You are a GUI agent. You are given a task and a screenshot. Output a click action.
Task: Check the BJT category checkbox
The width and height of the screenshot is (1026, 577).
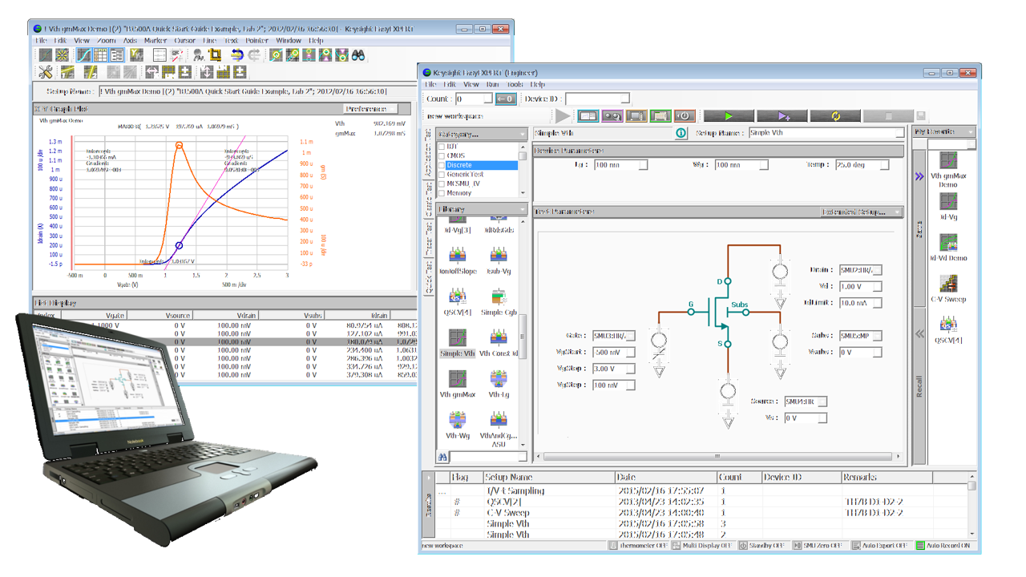click(x=442, y=147)
